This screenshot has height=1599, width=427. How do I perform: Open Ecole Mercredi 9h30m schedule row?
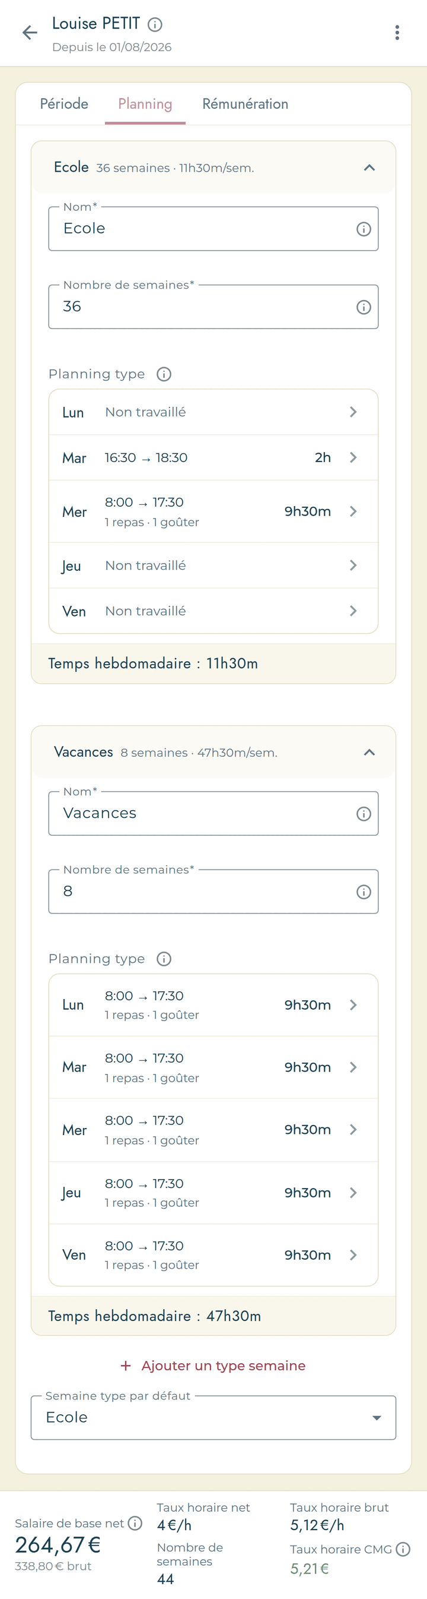click(x=213, y=511)
